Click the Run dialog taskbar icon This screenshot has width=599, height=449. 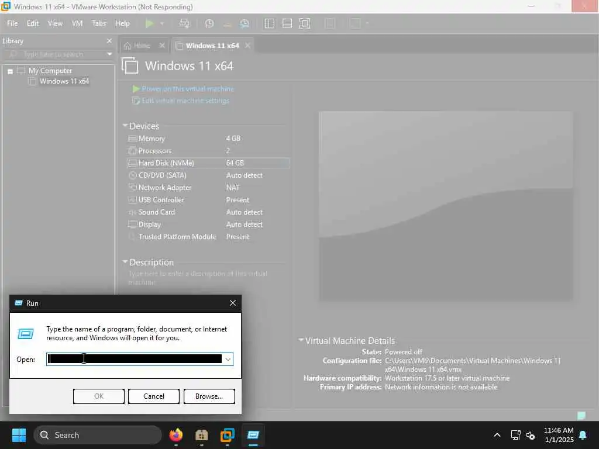(x=253, y=435)
